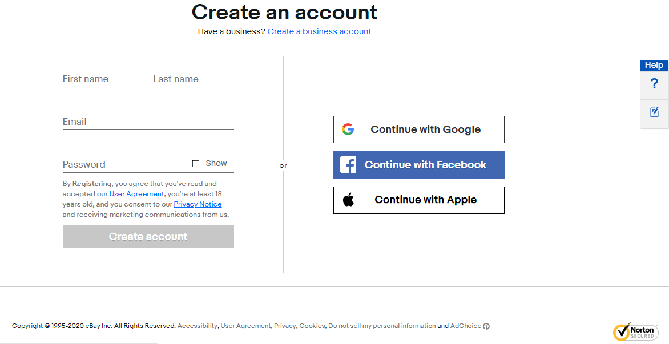Continue with Google sign-up

(x=418, y=129)
